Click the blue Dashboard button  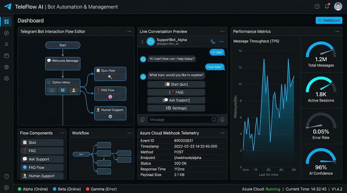(329, 20)
